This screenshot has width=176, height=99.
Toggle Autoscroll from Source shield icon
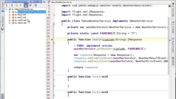tap(30, 5)
